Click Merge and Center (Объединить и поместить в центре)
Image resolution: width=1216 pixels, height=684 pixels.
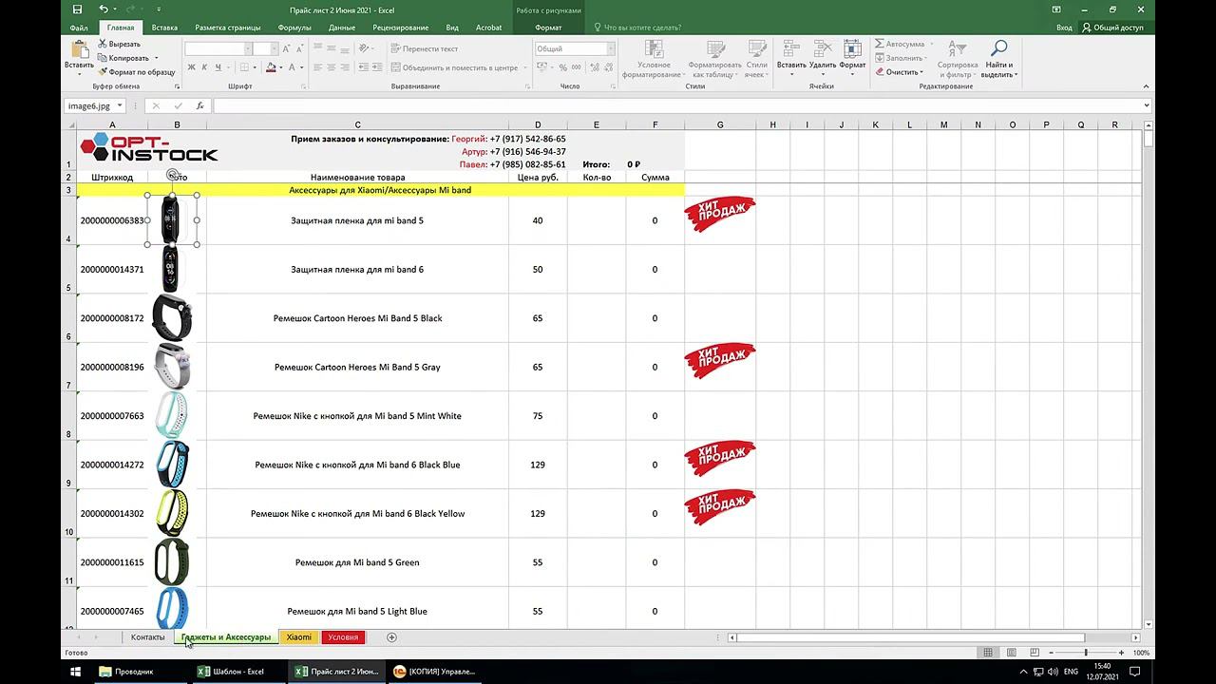pyautogui.click(x=454, y=67)
